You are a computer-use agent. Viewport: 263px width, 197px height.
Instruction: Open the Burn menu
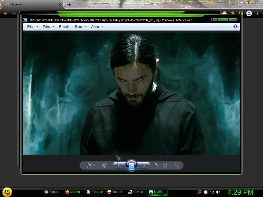(x=79, y=27)
